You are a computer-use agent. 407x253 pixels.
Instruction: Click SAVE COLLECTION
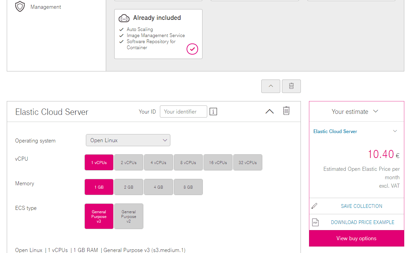coord(361,206)
